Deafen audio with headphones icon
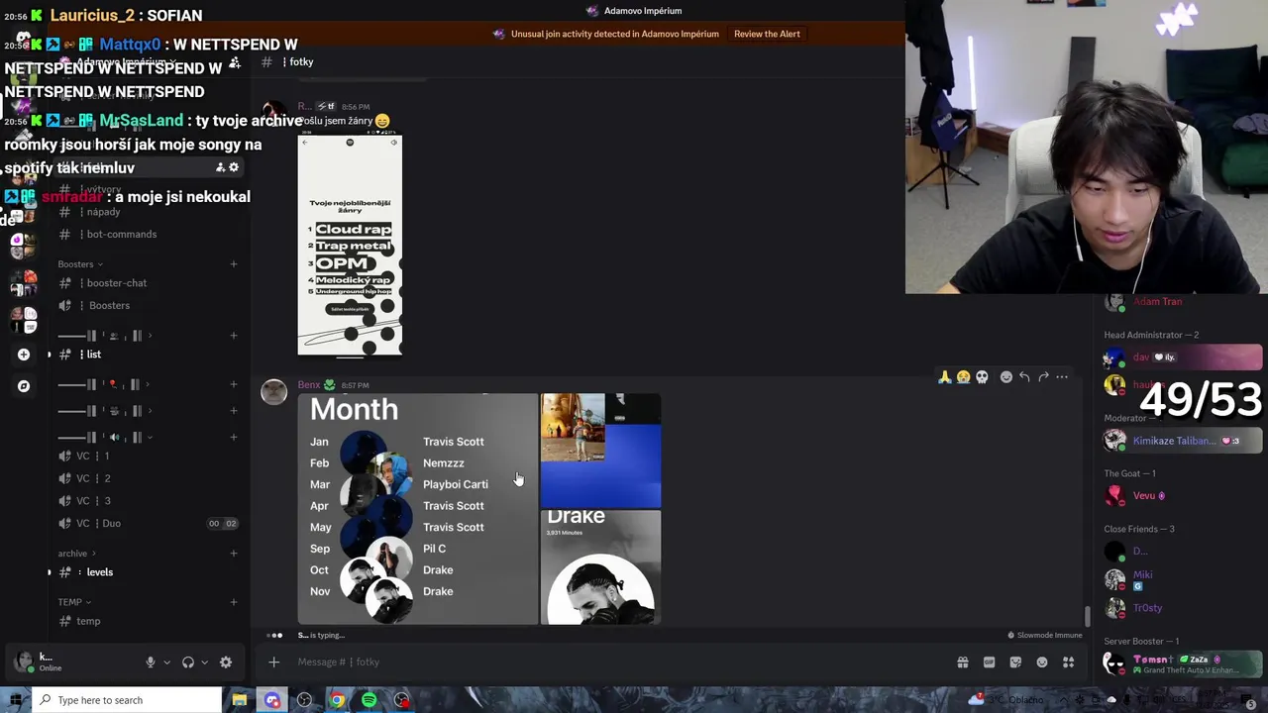 point(188,662)
